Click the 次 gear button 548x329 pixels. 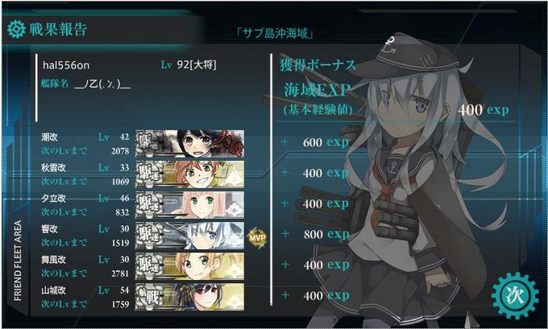tap(515, 295)
